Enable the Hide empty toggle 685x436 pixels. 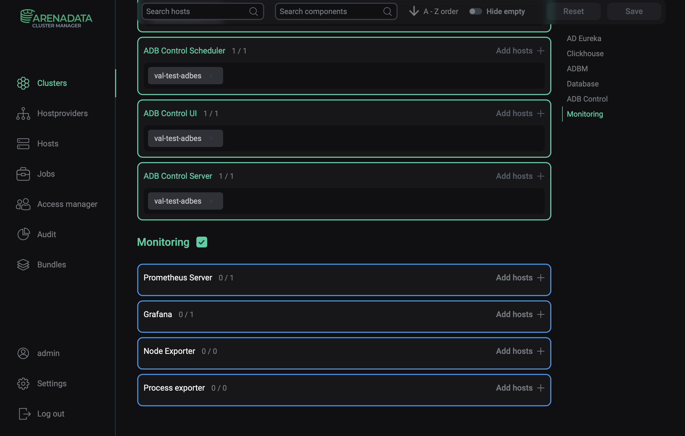[x=475, y=11]
